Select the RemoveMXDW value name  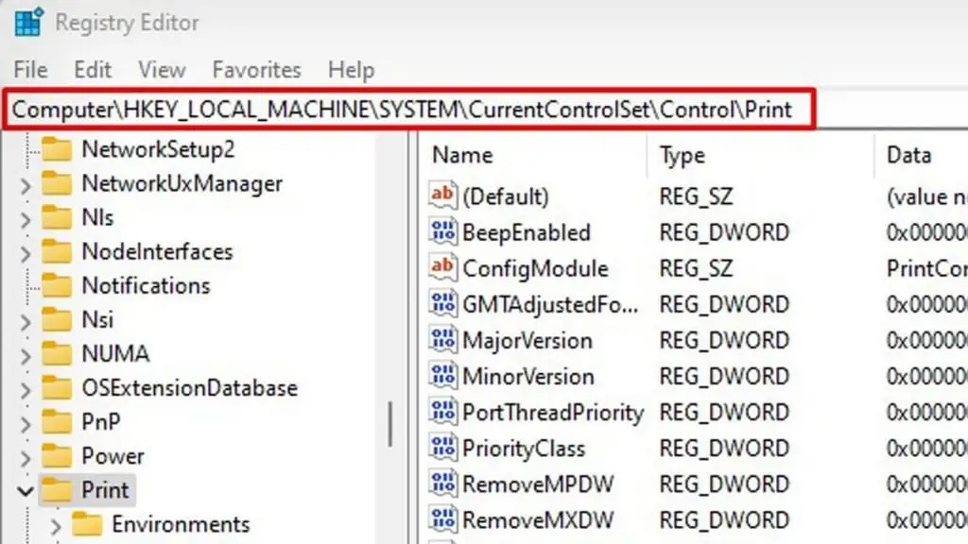[x=538, y=520]
